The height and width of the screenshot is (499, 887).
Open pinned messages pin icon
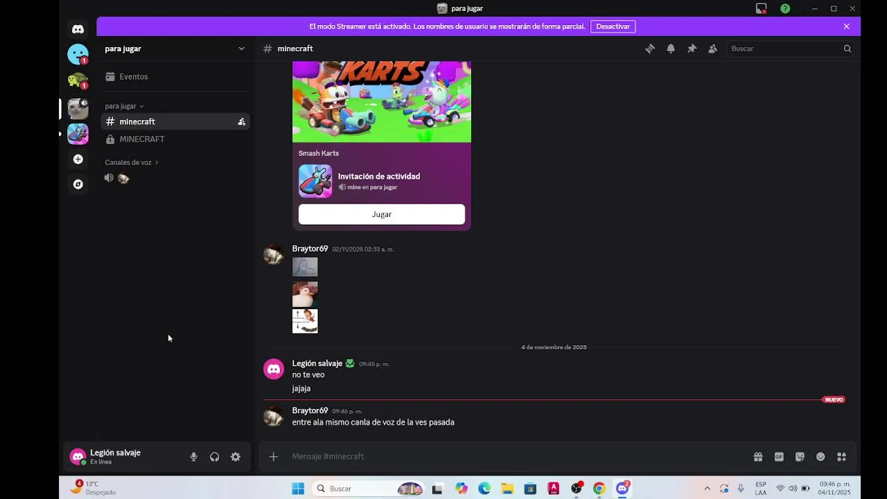pos(692,49)
